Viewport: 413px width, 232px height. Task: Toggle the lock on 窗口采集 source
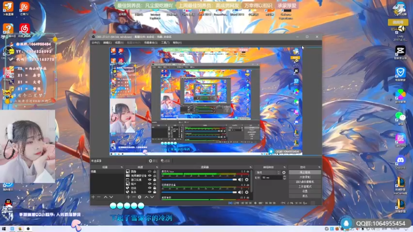click(154, 179)
